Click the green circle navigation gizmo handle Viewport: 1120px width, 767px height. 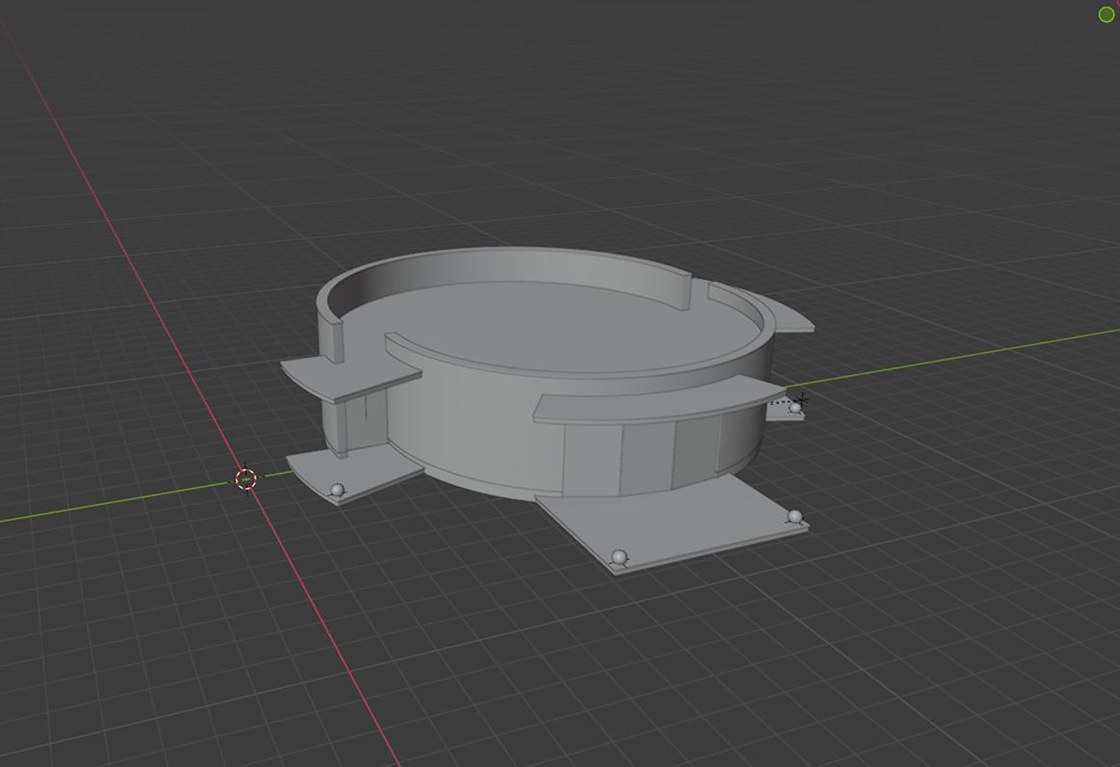pos(1106,15)
